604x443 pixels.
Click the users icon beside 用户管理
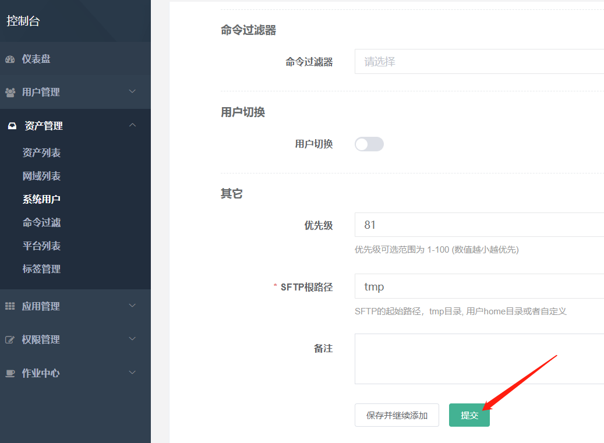[x=10, y=93]
